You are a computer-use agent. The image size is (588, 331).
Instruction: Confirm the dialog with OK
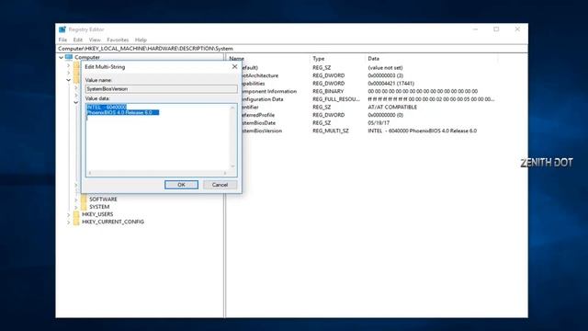click(181, 185)
